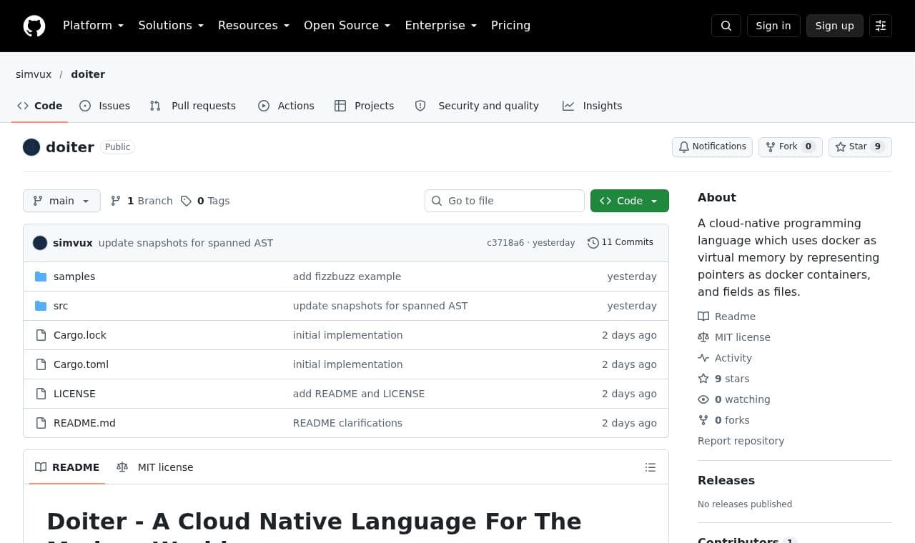Image resolution: width=915 pixels, height=543 pixels.
Task: Open the README outline list icon
Action: [x=651, y=467]
